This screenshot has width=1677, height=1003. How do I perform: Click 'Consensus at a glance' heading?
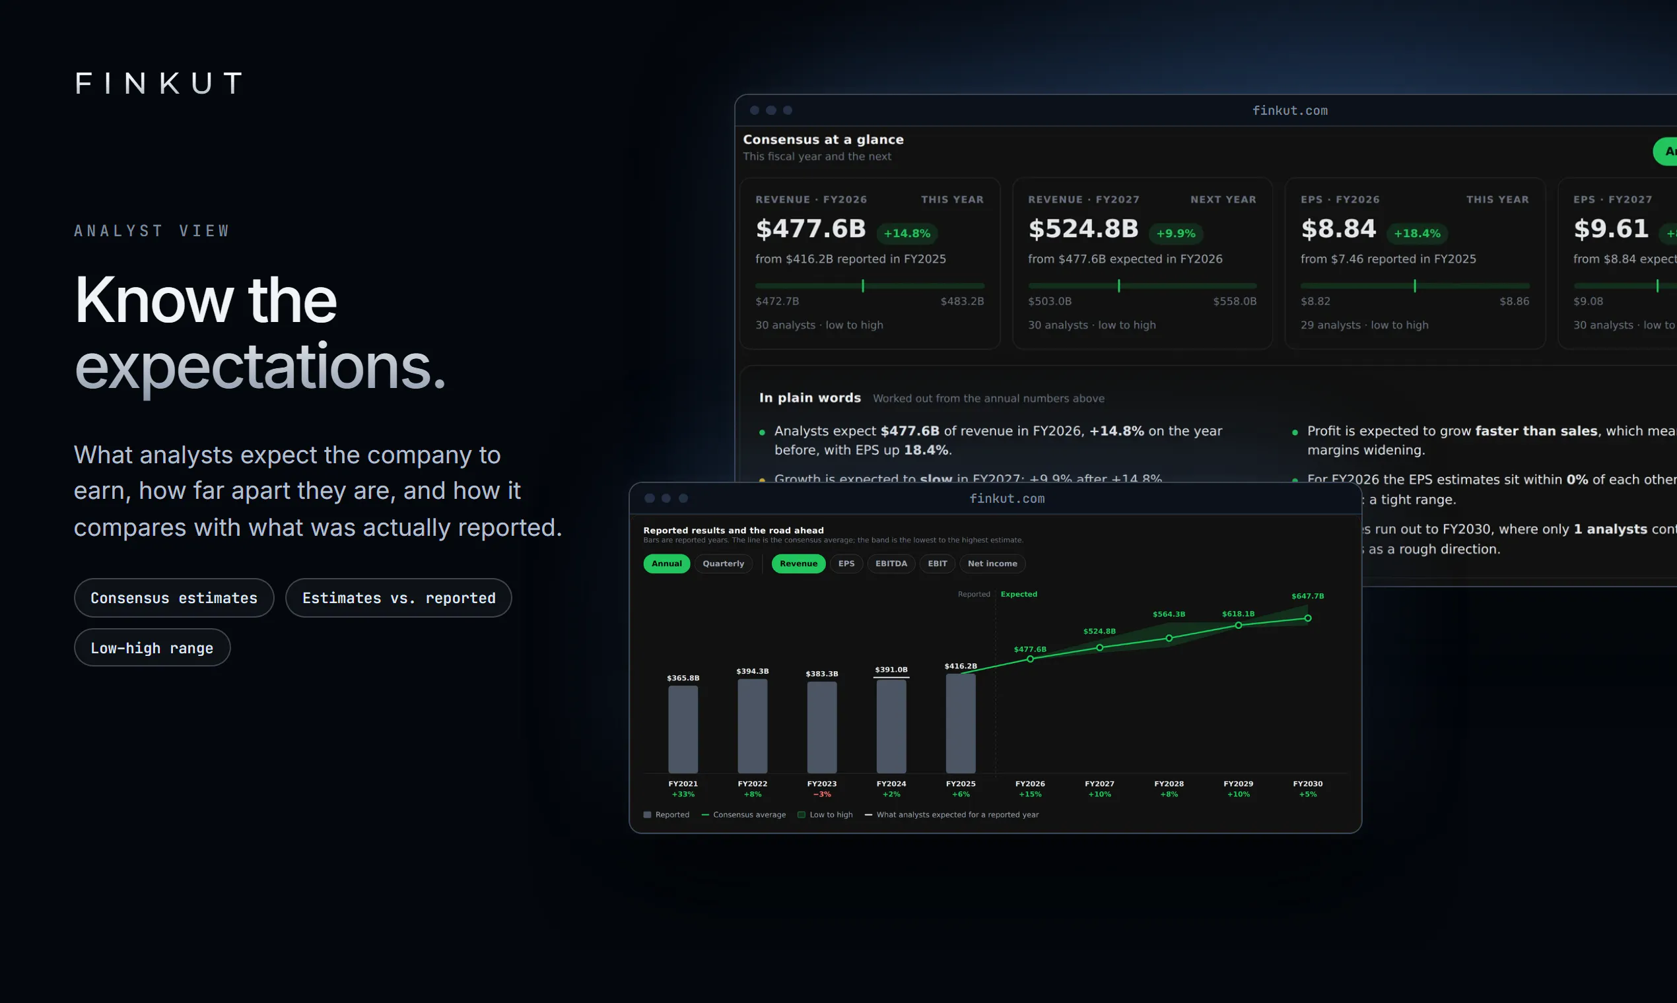[823, 139]
